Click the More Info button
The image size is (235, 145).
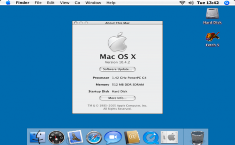117,98
